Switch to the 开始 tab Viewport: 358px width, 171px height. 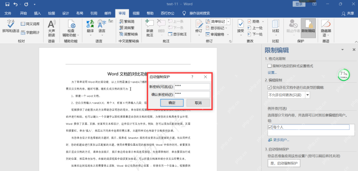23,13
